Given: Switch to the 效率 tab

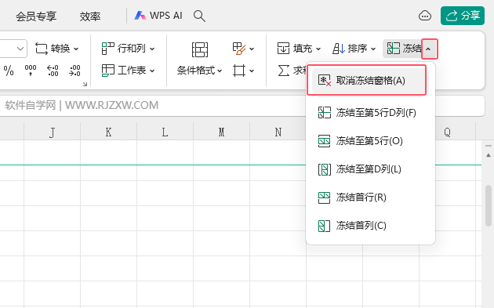Looking at the screenshot, I should (x=90, y=16).
